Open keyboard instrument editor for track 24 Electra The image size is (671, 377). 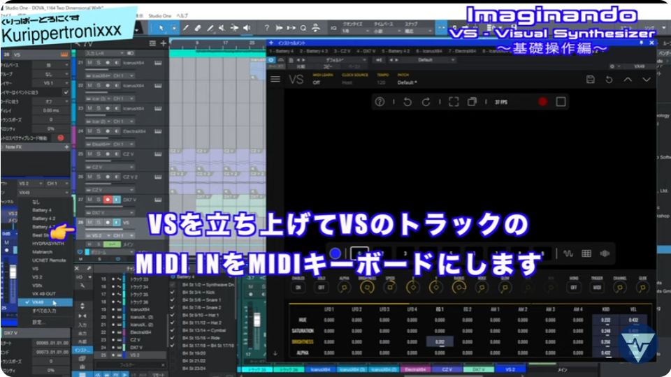pyautogui.click(x=158, y=131)
